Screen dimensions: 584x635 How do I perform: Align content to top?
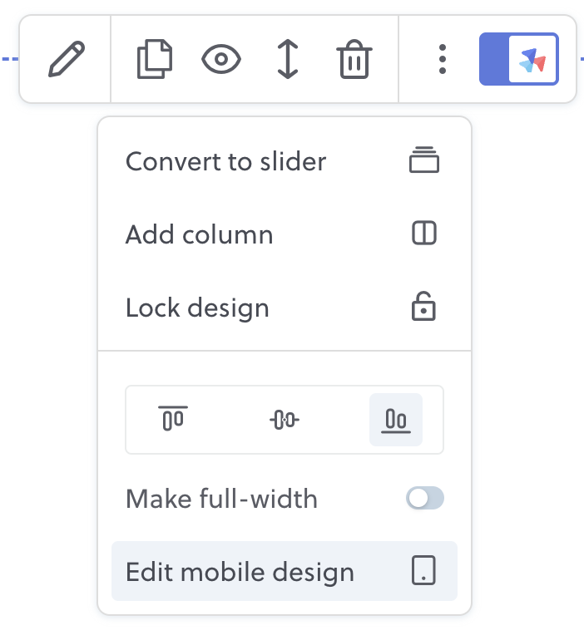tap(173, 419)
